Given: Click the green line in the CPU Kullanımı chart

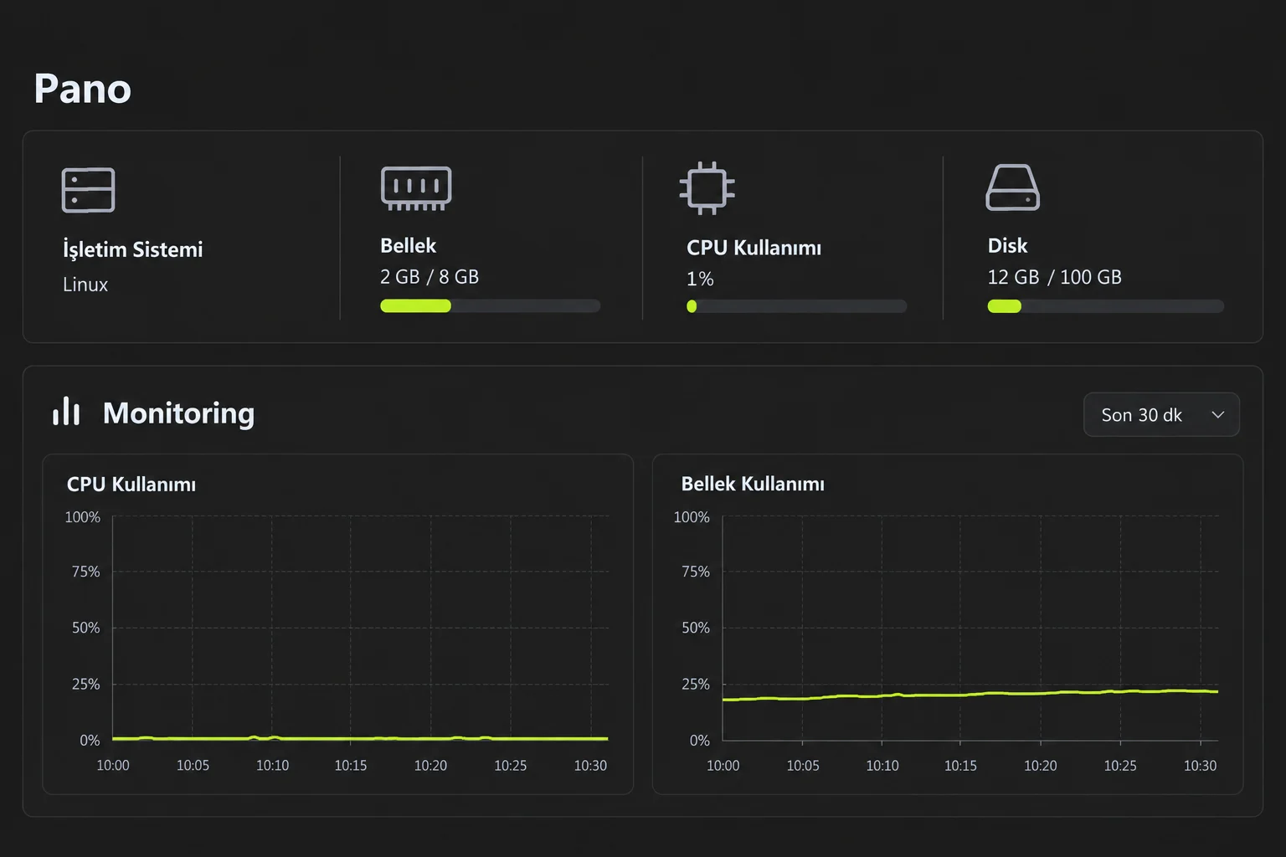Looking at the screenshot, I should (360, 738).
